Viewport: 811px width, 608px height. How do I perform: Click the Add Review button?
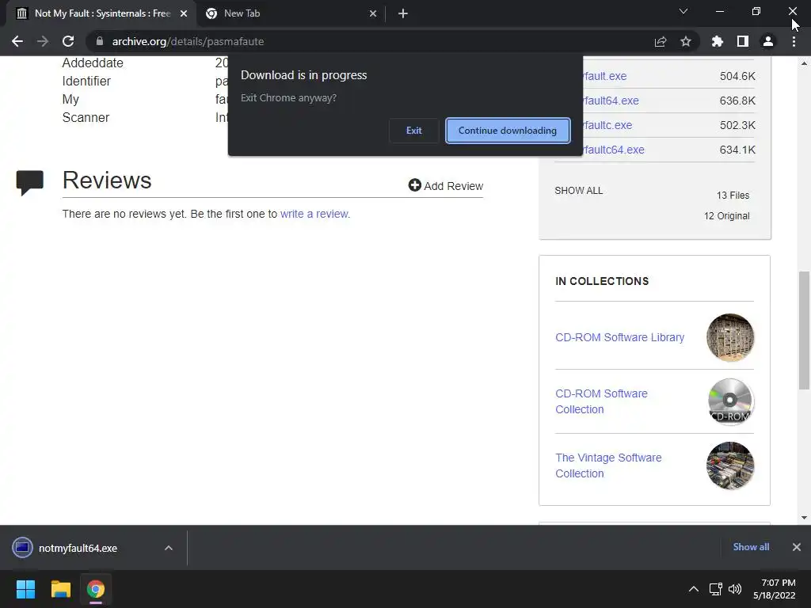446,185
